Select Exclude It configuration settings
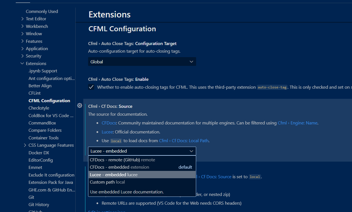This screenshot has height=212, width=352. (x=51, y=175)
